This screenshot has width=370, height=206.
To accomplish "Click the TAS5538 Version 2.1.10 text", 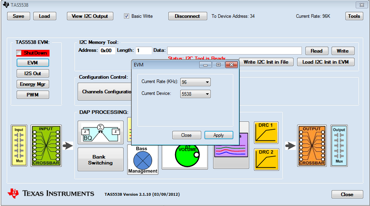I will click(142, 195).
